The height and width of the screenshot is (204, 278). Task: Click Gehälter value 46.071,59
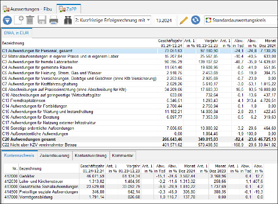tap(95, 176)
